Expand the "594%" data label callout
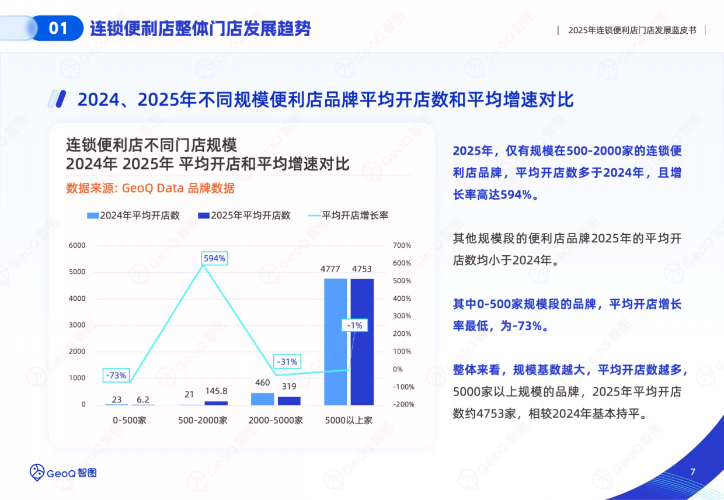The height and width of the screenshot is (500, 724). click(214, 258)
